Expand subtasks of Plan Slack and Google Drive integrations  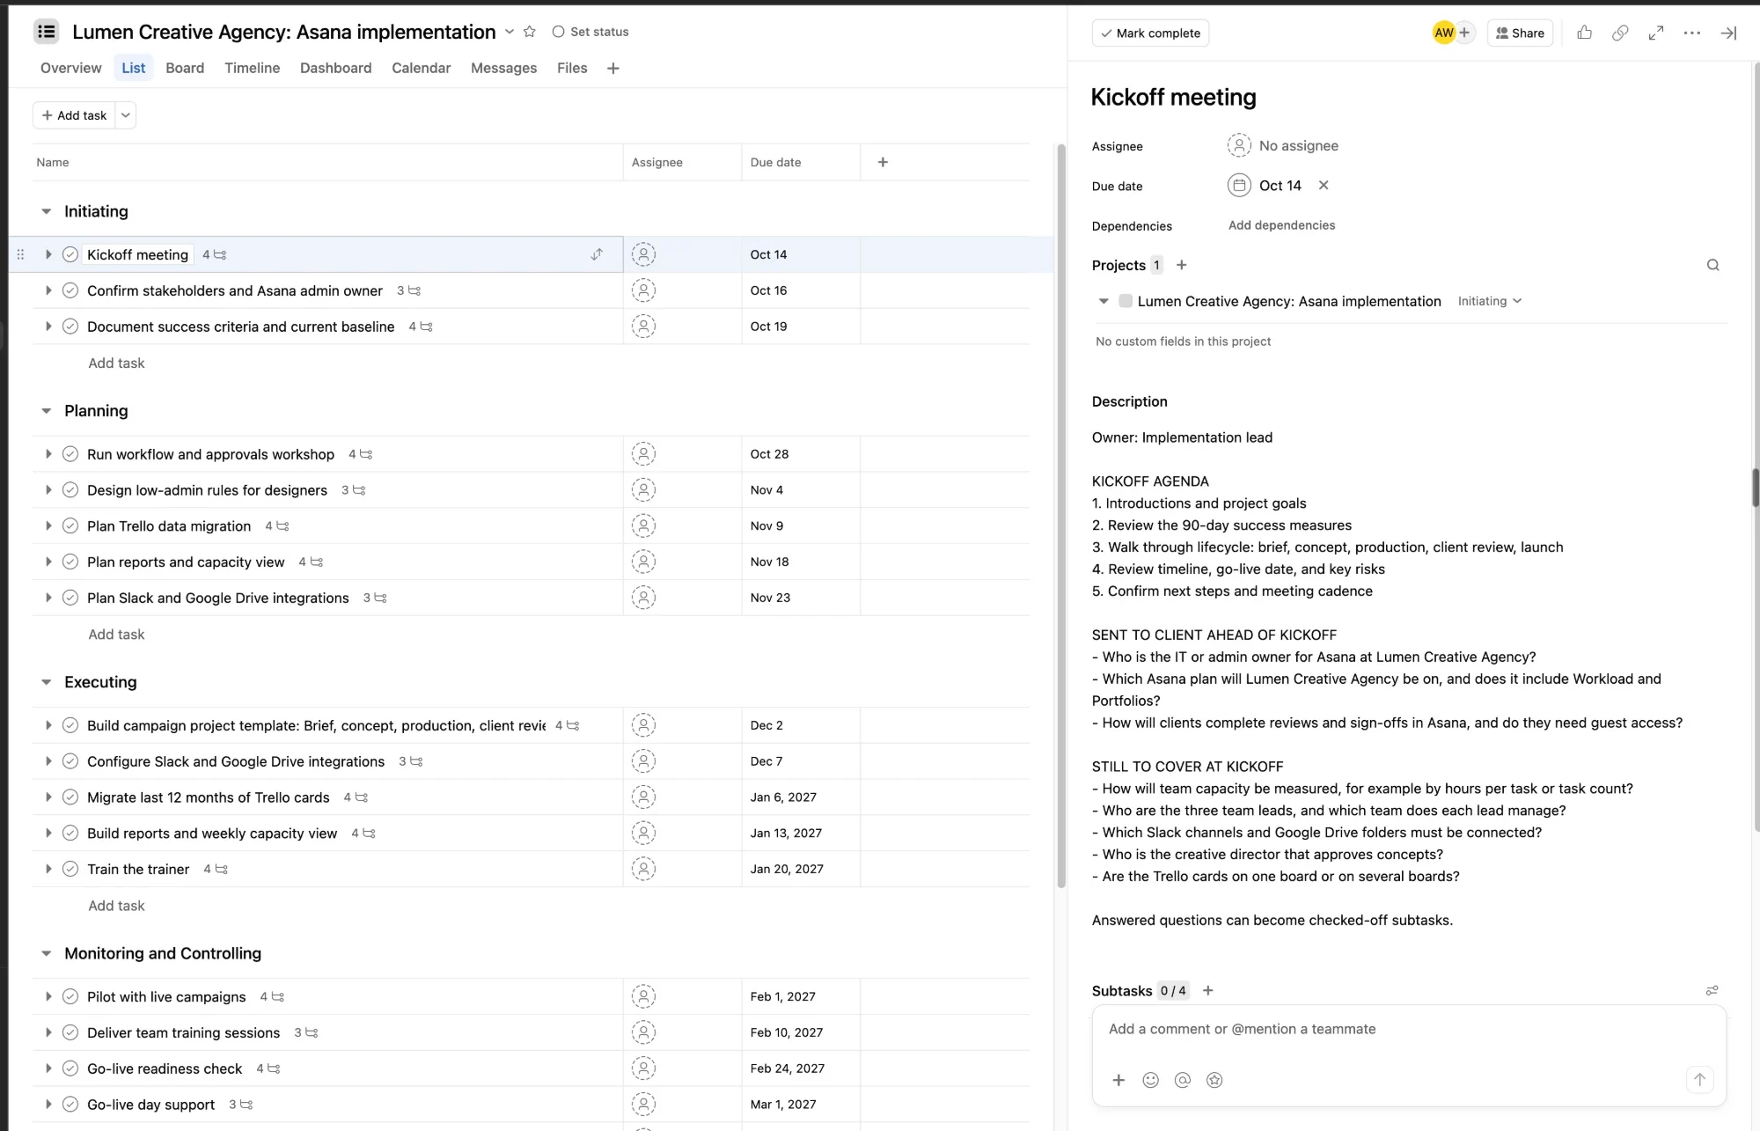coord(48,598)
